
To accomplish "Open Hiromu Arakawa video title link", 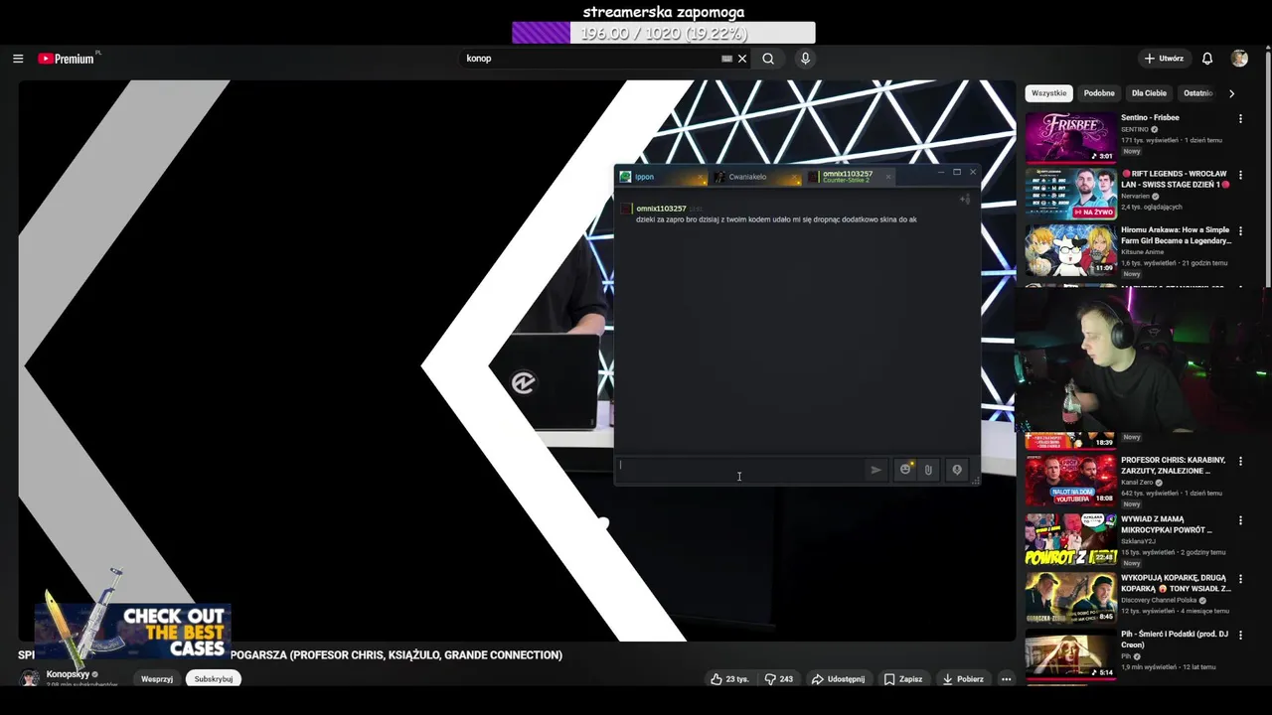I will [x=1176, y=234].
